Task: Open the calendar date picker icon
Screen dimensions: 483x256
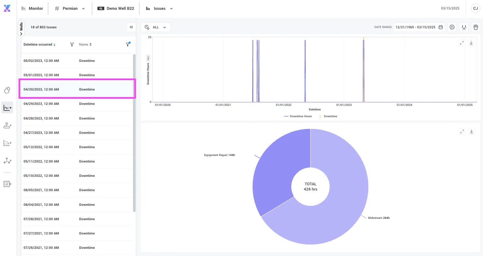Action: [x=441, y=27]
